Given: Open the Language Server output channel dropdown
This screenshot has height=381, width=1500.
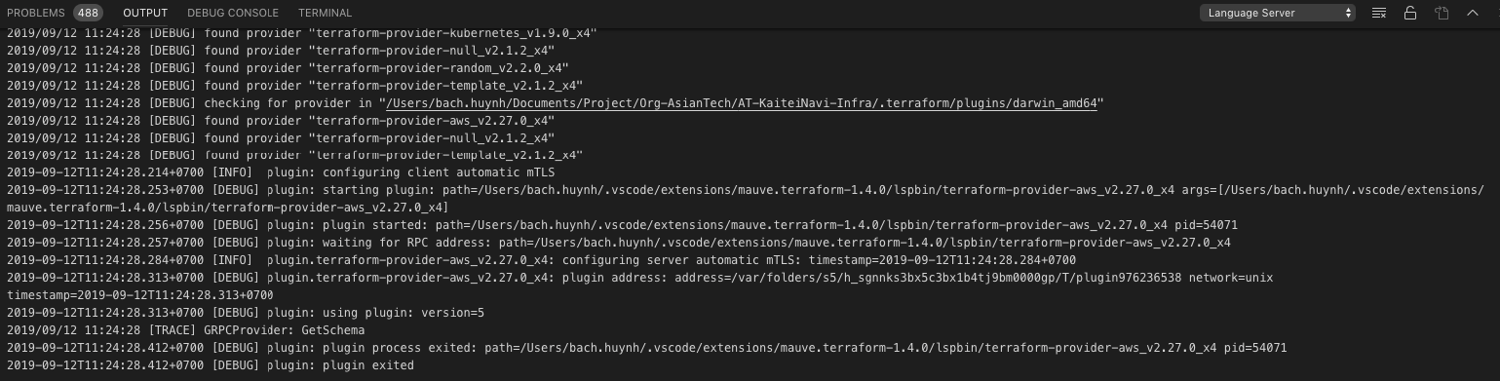Looking at the screenshot, I should coord(1278,13).
